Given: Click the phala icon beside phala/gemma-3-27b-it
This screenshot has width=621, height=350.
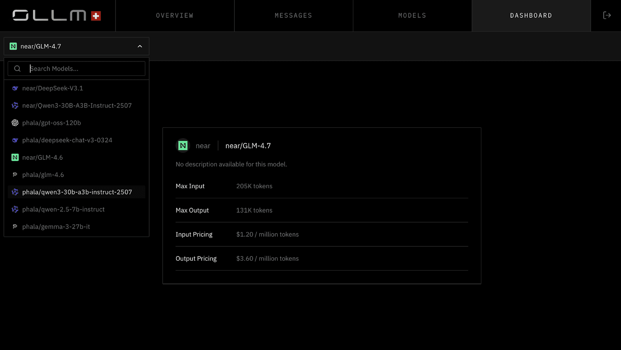Looking at the screenshot, I should [x=15, y=227].
